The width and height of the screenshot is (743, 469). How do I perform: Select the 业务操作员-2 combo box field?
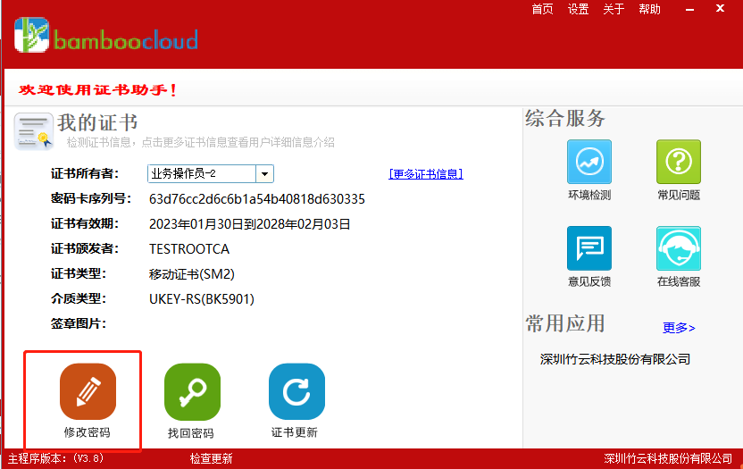[x=202, y=174]
